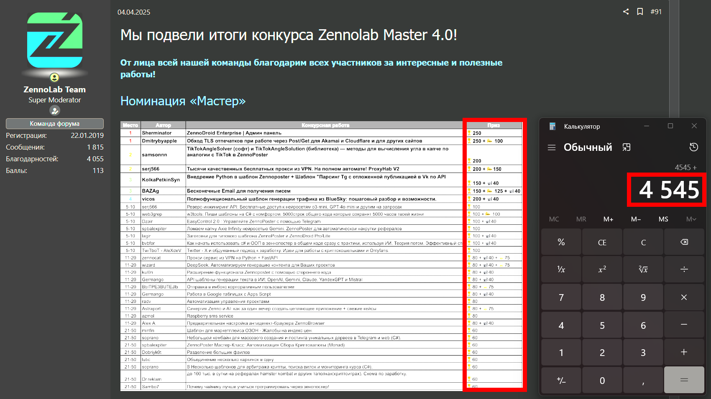Viewport: 711px width, 399px height.
Task: Click the reciprocal 1/x key
Action: pos(561,269)
